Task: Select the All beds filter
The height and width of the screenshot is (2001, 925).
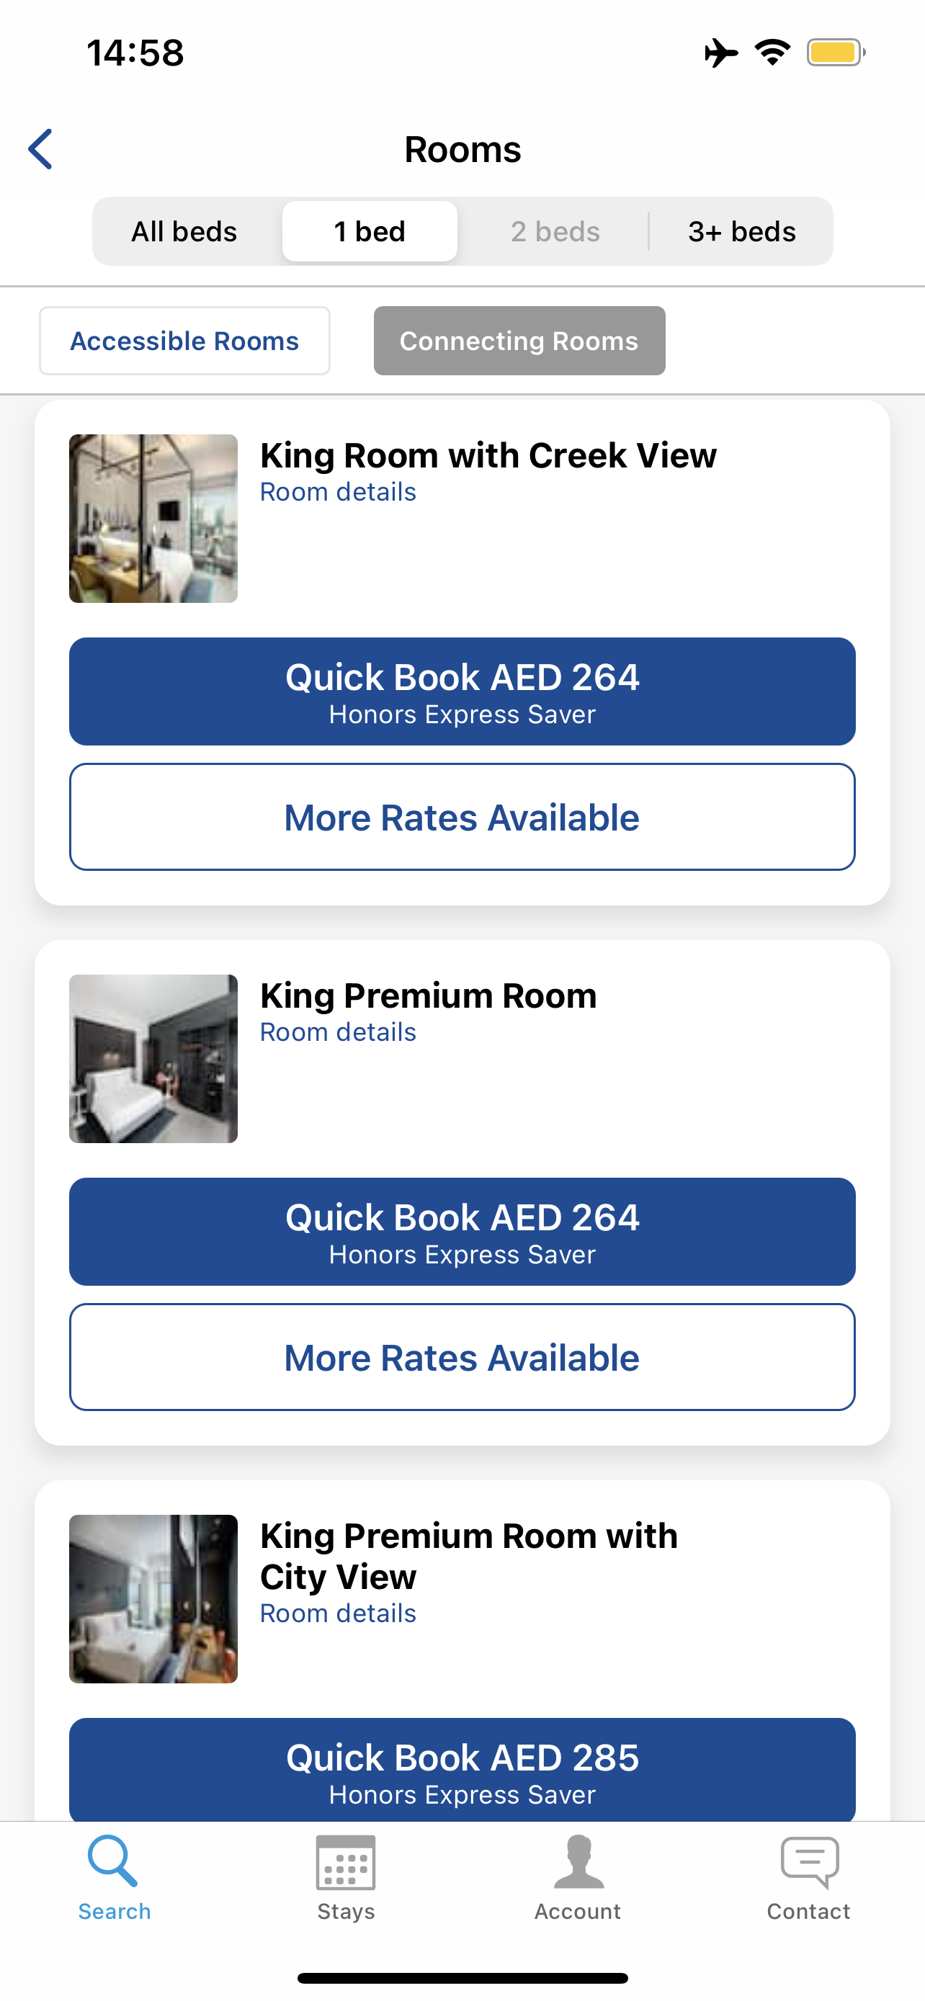Action: click(x=184, y=231)
